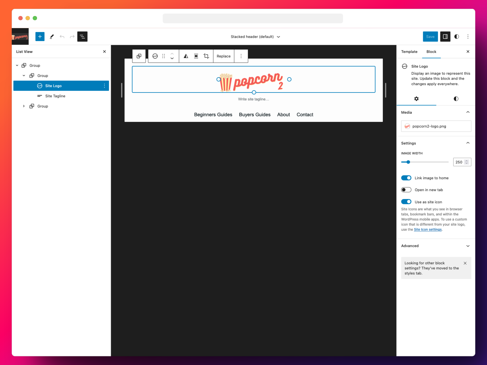487x365 pixels.
Task: Open the List View panel icon
Action: [x=82, y=36]
